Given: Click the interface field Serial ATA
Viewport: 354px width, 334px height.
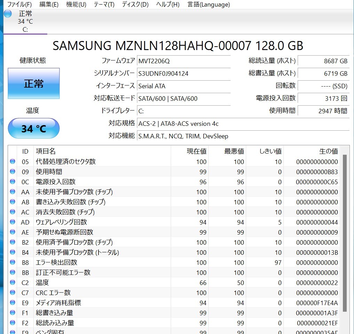Looking at the screenshot, I should point(184,86).
